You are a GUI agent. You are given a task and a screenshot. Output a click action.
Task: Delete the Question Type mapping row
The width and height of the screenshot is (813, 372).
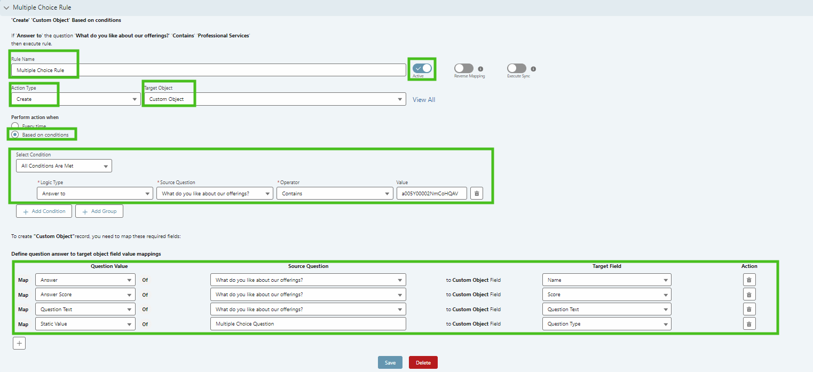point(749,324)
